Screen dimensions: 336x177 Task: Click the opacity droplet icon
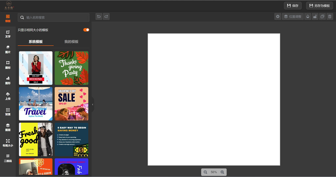[x=308, y=16]
